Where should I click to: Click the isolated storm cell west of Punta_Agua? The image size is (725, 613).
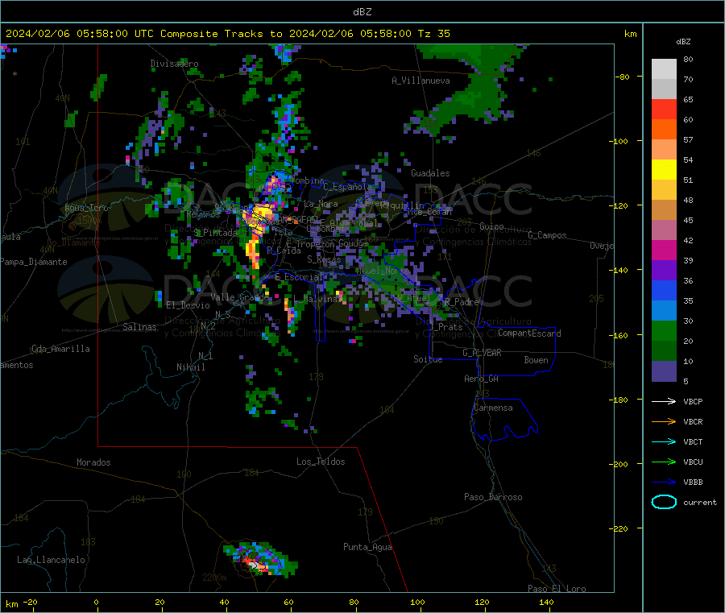(x=260, y=560)
